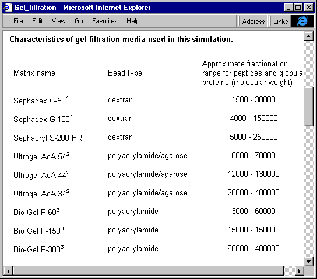Click the 'Matrix name' column header
This screenshot has width=317, height=279.
click(x=34, y=73)
